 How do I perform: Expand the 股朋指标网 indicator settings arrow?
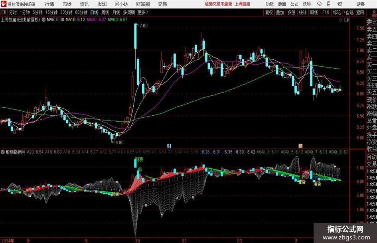[x=3, y=152]
